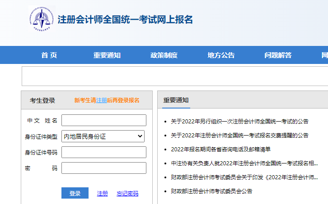Viewport: 328px width, 204px height.
Task: Focus the 身份证件号码 input field
Action: click(x=104, y=152)
